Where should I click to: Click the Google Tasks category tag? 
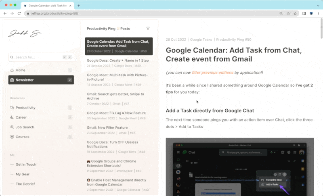point(201,40)
